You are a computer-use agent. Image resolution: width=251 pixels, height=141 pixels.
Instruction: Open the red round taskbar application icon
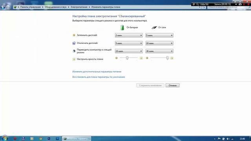pos(15,139)
